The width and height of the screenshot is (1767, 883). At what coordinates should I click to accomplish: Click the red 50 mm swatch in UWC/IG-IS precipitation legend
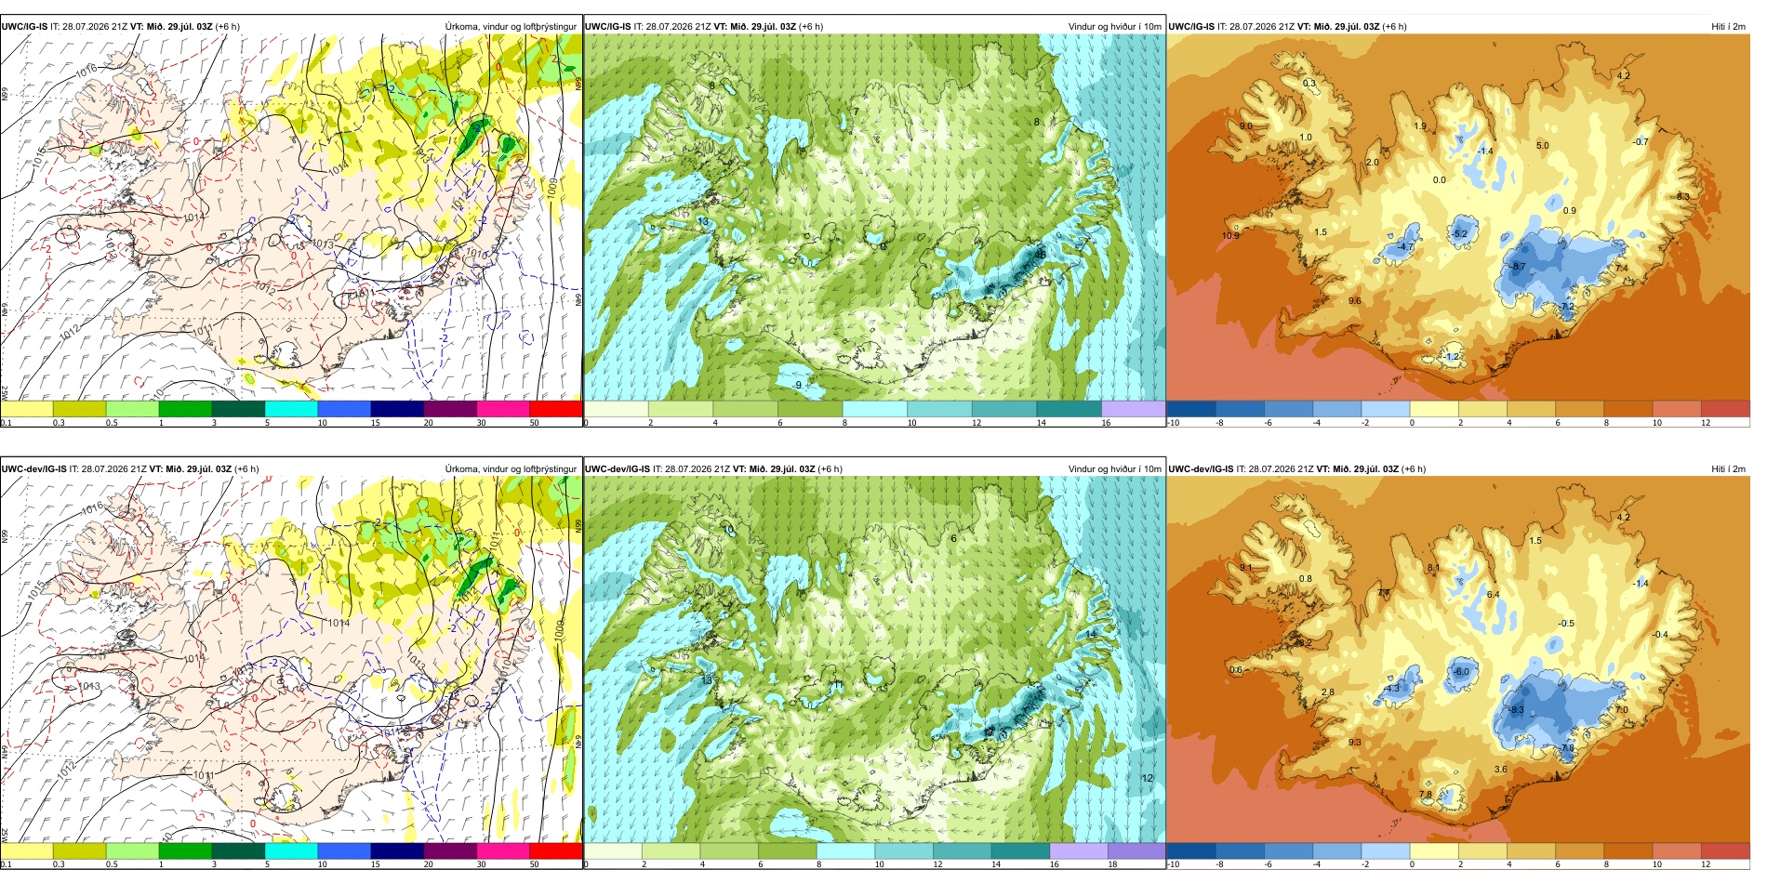pyautogui.click(x=555, y=408)
